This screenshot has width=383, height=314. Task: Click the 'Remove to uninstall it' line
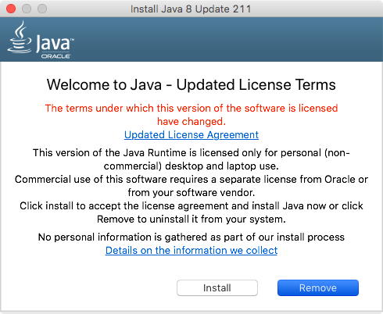tap(191, 219)
